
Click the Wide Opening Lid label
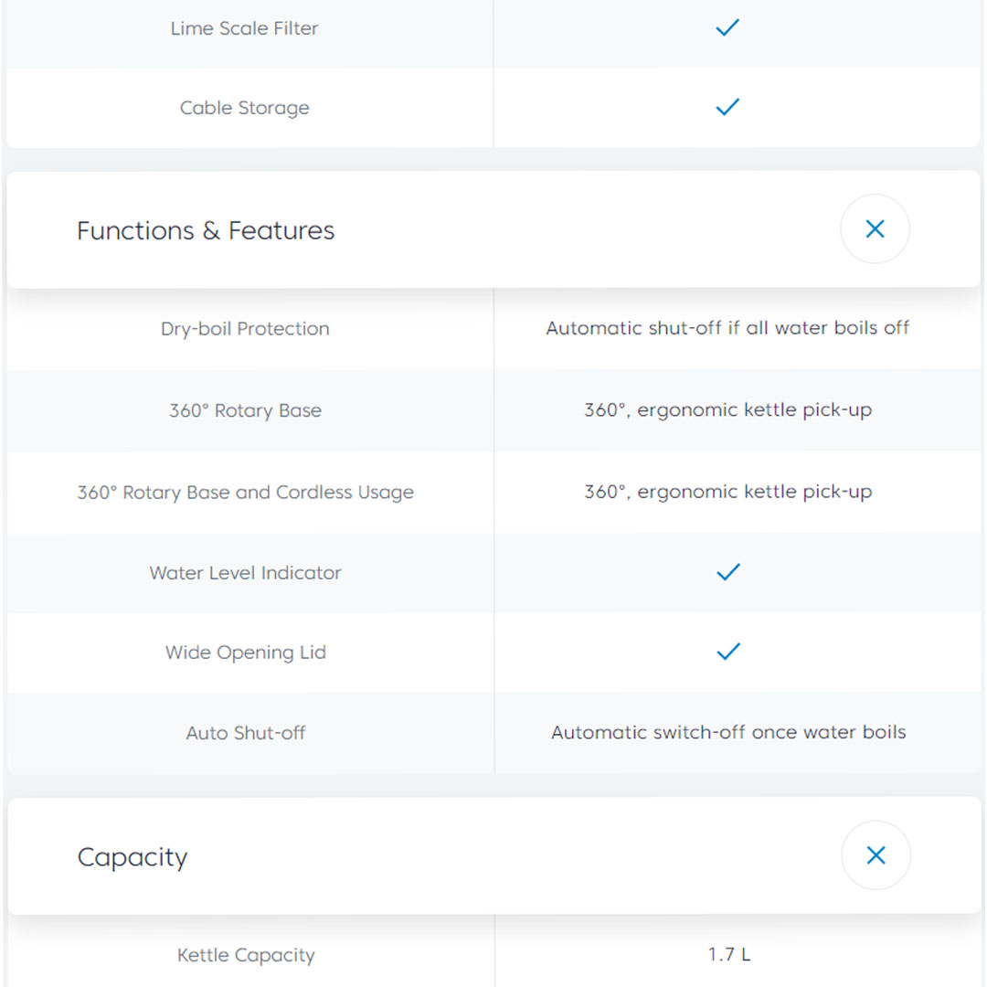tap(245, 653)
